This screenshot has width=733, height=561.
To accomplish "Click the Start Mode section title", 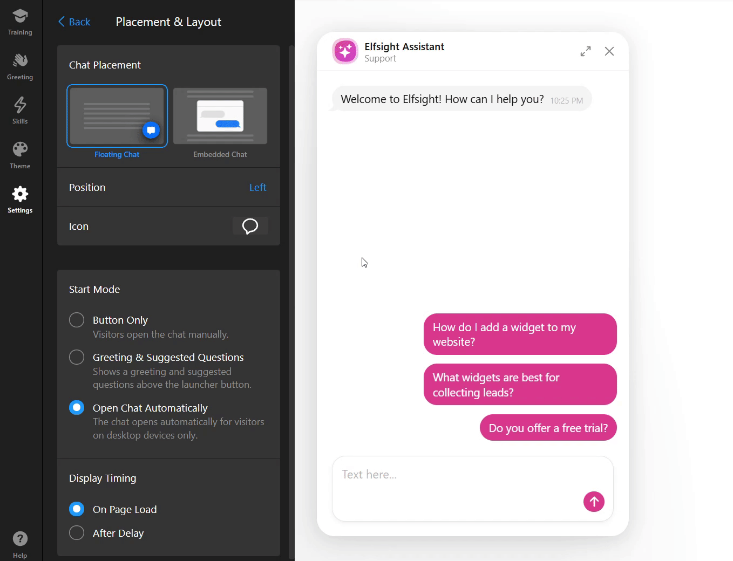I will click(94, 289).
